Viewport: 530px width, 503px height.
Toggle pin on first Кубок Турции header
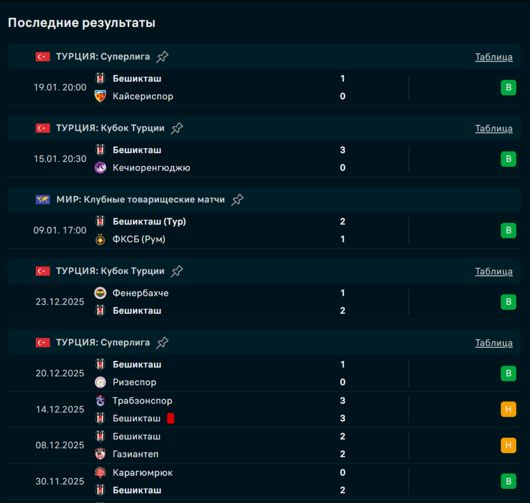coord(177,128)
